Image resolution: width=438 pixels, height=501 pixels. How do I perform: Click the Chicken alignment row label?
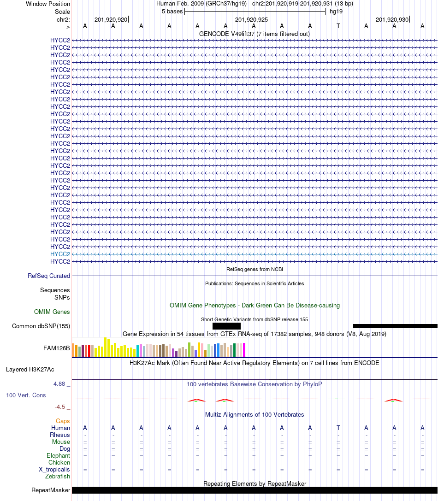[59, 463]
